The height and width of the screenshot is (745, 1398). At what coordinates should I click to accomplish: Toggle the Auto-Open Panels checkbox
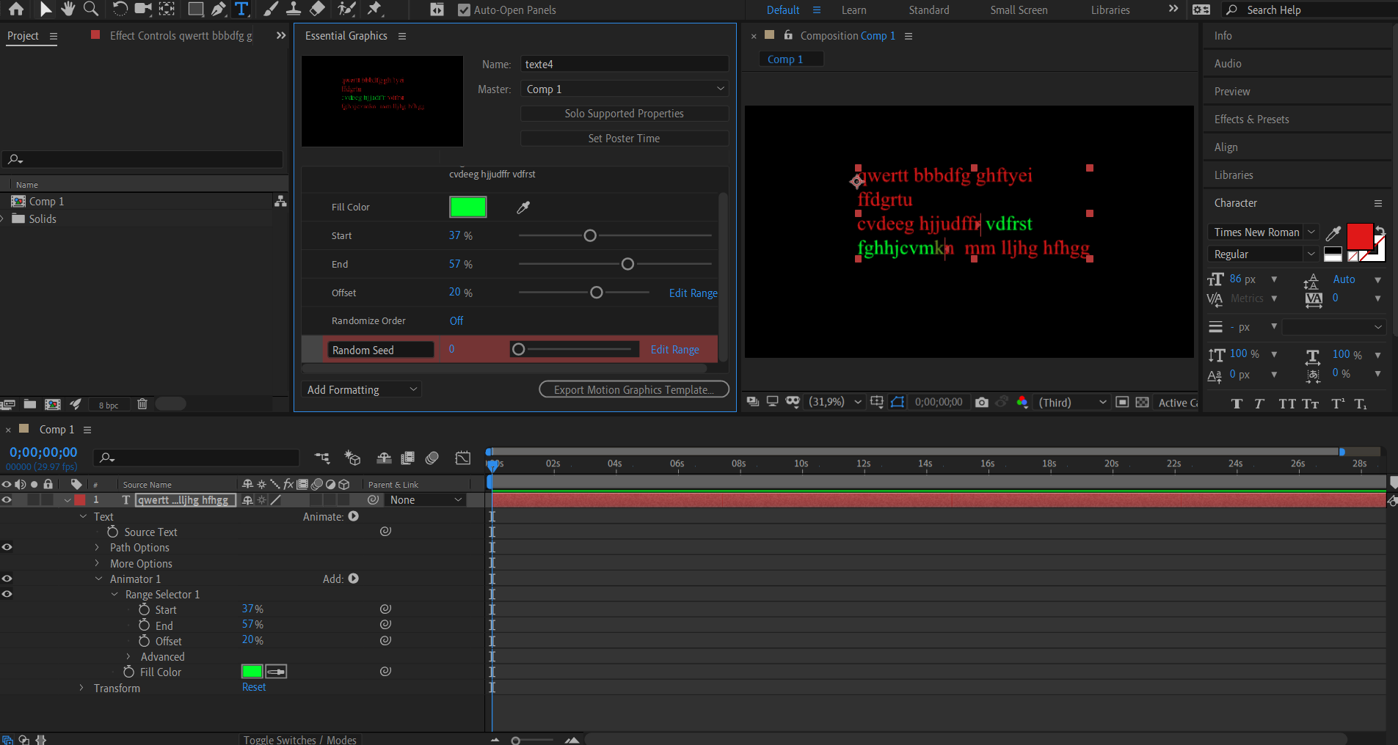coord(464,10)
